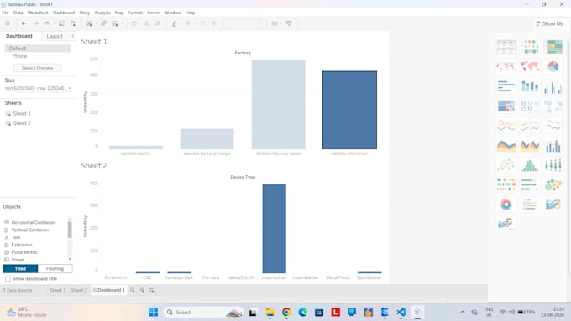Click the New Worksheet toolbar icon
This screenshot has width=571, height=321.
pyautogui.click(x=89, y=23)
